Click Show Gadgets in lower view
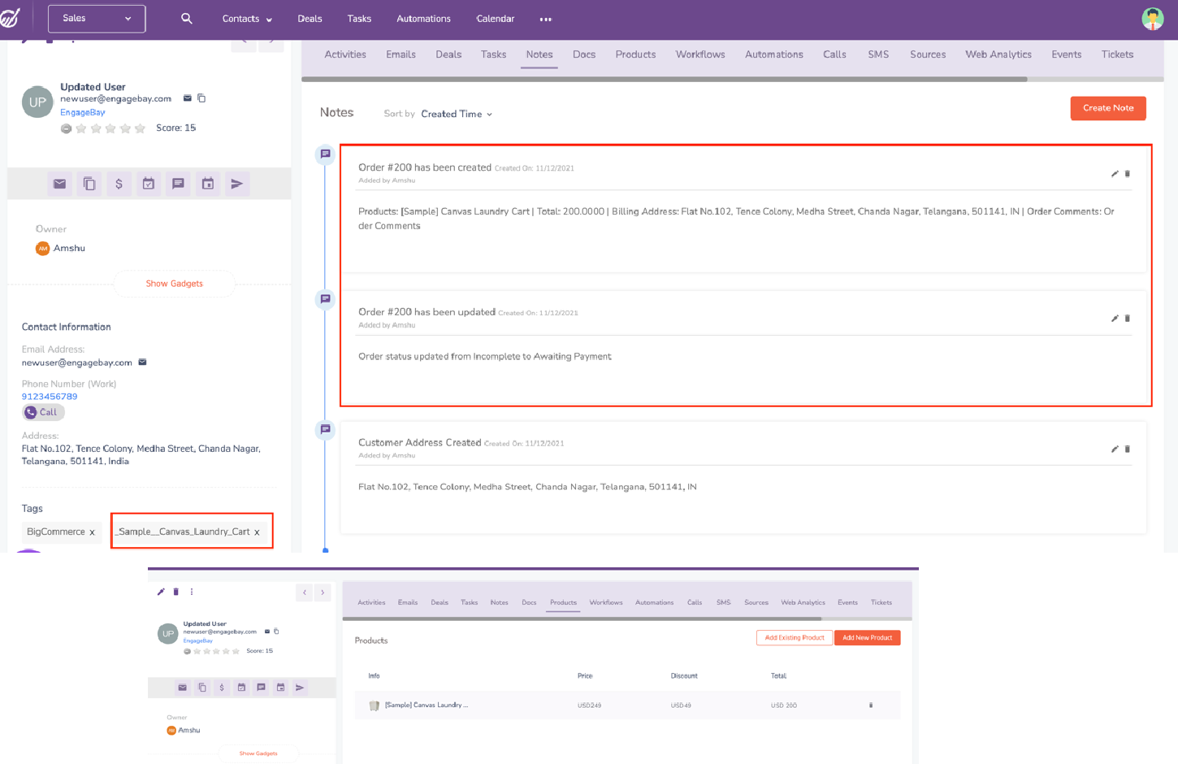The image size is (1178, 764). tap(258, 753)
